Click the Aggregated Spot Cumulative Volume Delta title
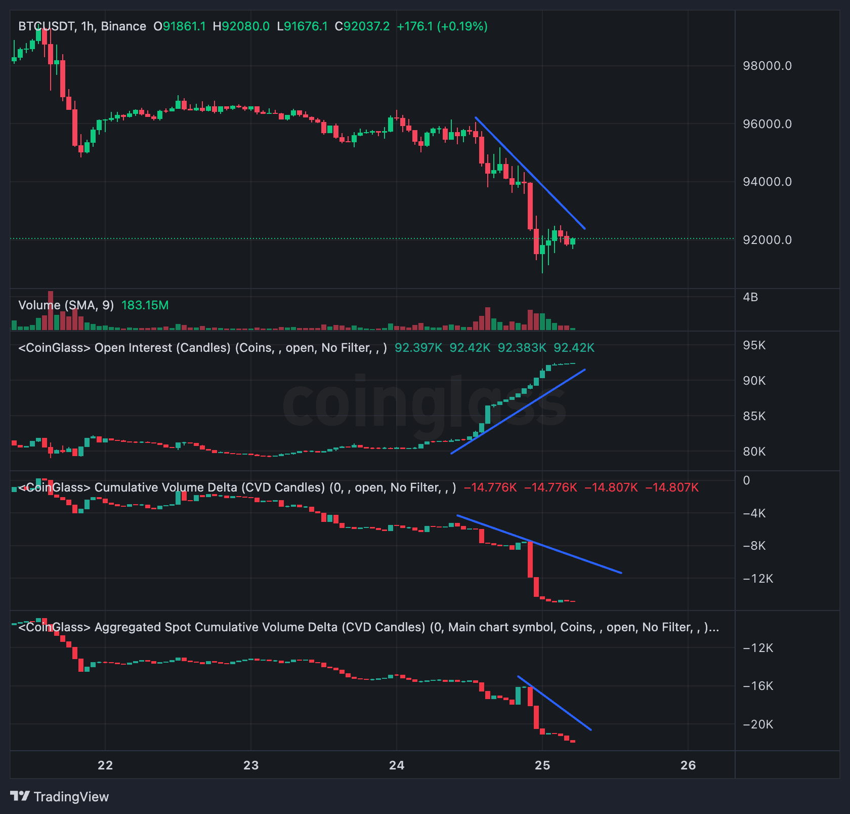The image size is (850, 814). (369, 627)
